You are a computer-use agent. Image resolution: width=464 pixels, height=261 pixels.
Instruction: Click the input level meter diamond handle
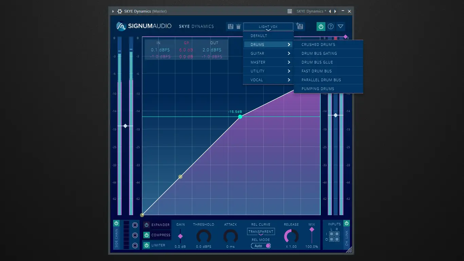click(x=125, y=126)
